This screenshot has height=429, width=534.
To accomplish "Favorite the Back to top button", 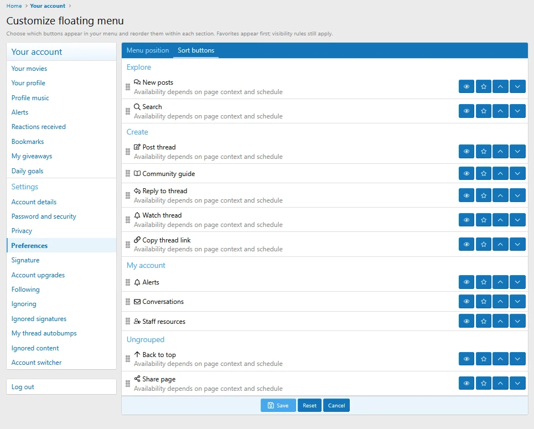I will [x=483, y=359].
